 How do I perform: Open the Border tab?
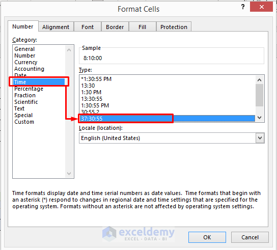pos(115,27)
